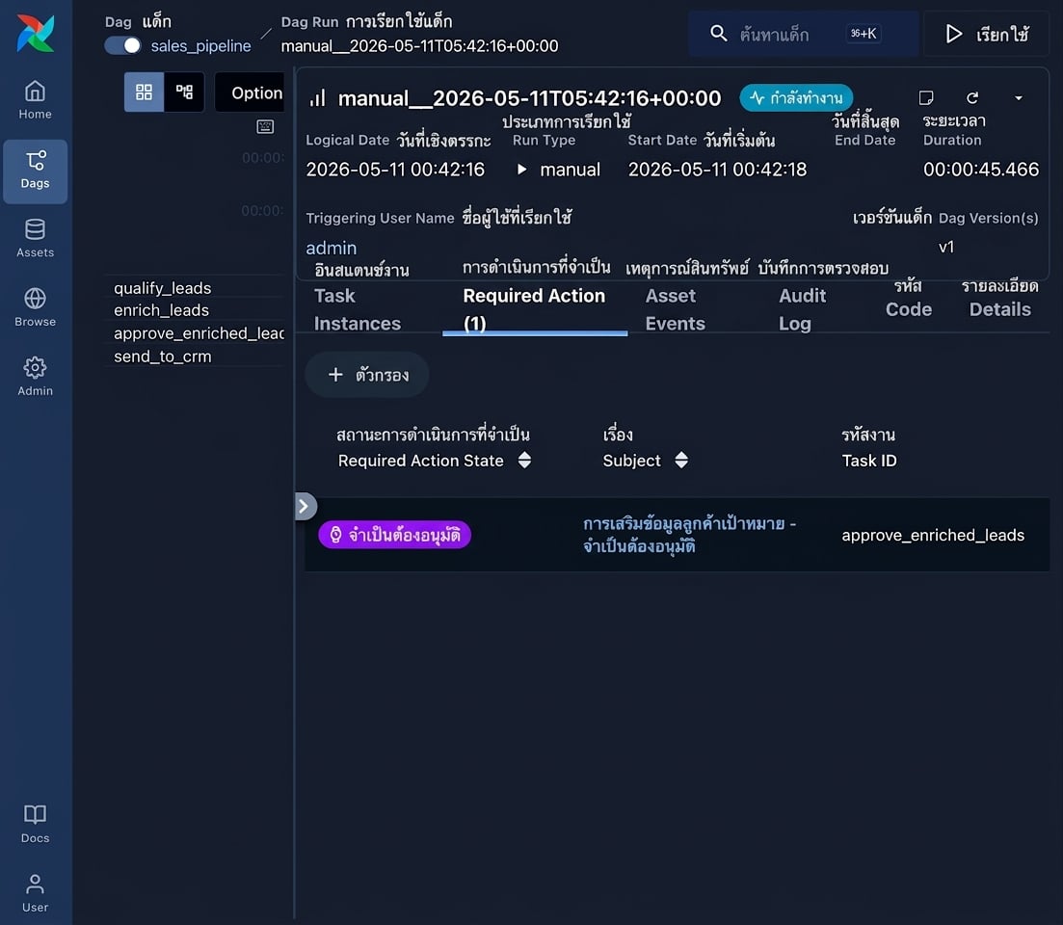Click the bar chart run icon

pyautogui.click(x=318, y=98)
